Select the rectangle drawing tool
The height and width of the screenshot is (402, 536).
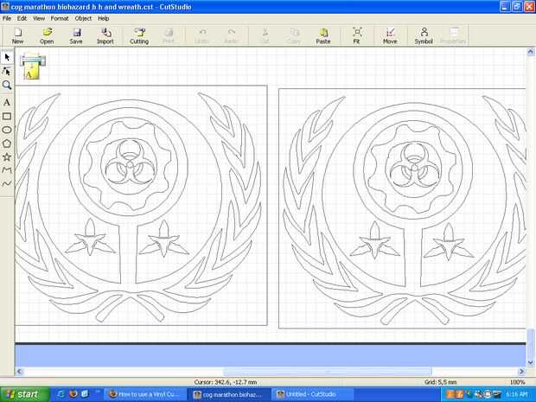[x=7, y=116]
